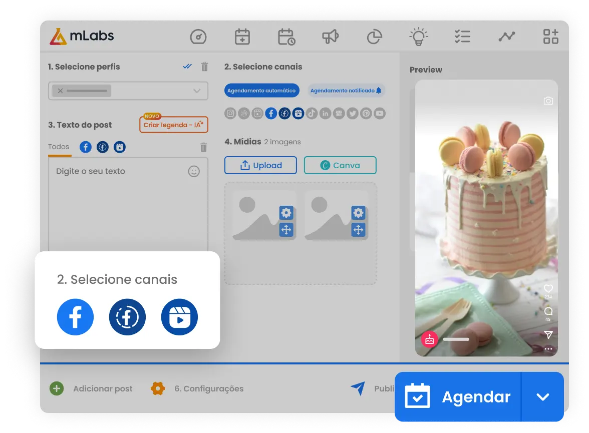Open the reports pie chart icon
Image resolution: width=589 pixels, height=433 pixels.
[x=375, y=36]
